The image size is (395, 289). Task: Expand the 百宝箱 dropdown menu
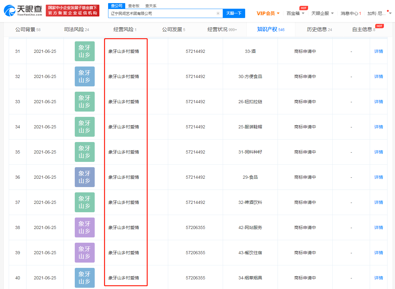click(295, 13)
